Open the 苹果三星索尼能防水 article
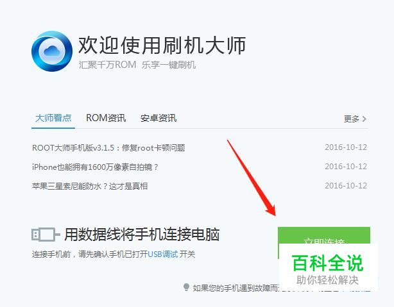This screenshot has height=307, width=394. 90,187
